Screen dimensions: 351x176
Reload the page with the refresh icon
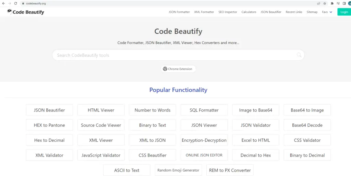click(15, 3)
